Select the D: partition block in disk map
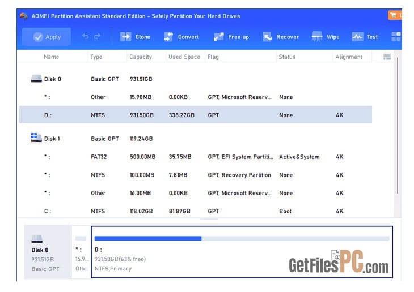The height and width of the screenshot is (292, 414). pos(242,252)
